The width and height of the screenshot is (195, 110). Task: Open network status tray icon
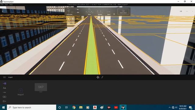pos(173,107)
